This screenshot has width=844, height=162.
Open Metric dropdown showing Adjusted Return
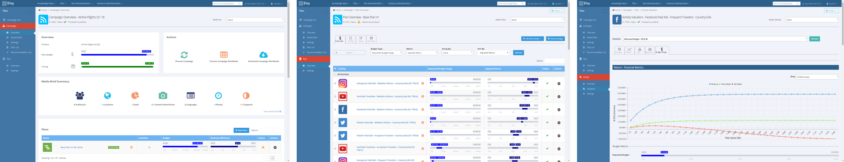(x=422, y=53)
